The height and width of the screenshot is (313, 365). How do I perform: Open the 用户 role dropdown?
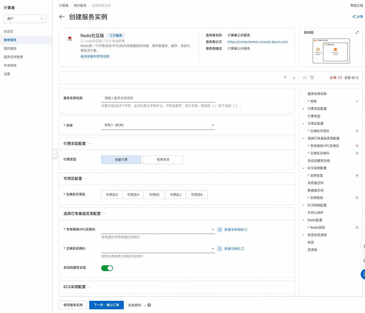25,19
